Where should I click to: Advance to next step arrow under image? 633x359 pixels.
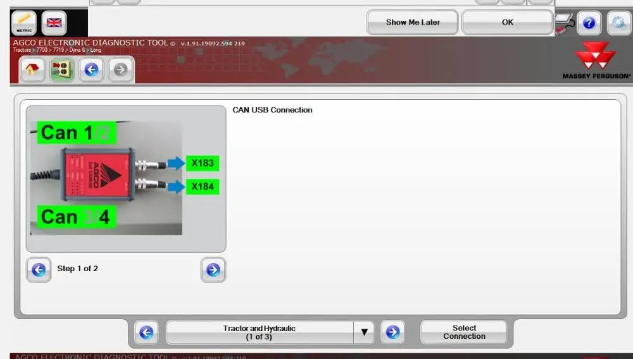pos(213,269)
